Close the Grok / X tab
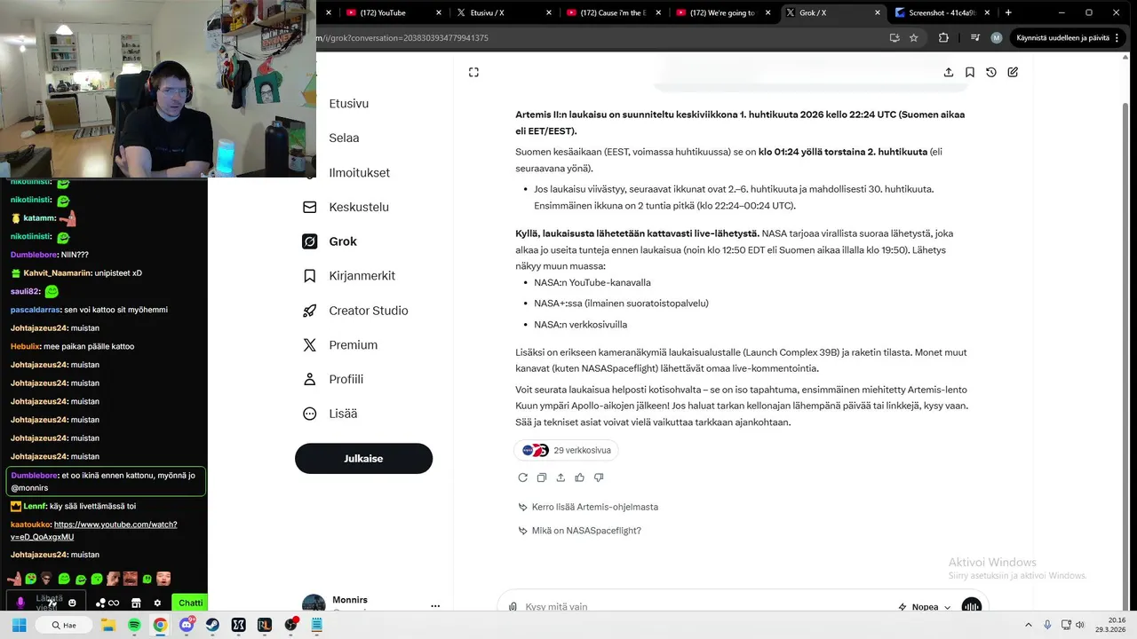 click(x=878, y=12)
